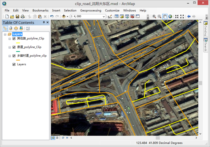
Task: Click the Add Data button
Action: point(64,16)
